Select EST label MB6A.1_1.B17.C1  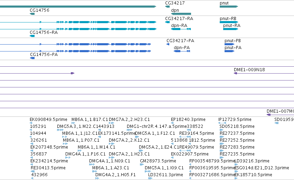(89, 120)
